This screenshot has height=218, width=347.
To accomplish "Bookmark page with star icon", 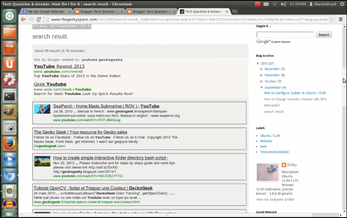I will point(331,20).
